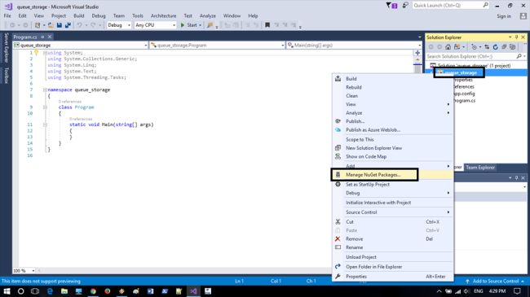The height and width of the screenshot is (297, 530).
Task: Select the Program.cs editor tab
Action: pos(25,37)
